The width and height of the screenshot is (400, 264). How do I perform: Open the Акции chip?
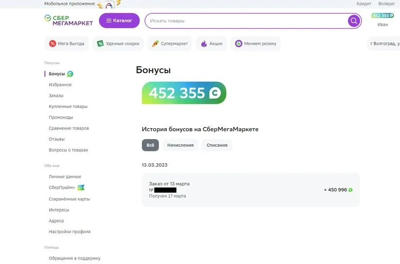coord(211,44)
